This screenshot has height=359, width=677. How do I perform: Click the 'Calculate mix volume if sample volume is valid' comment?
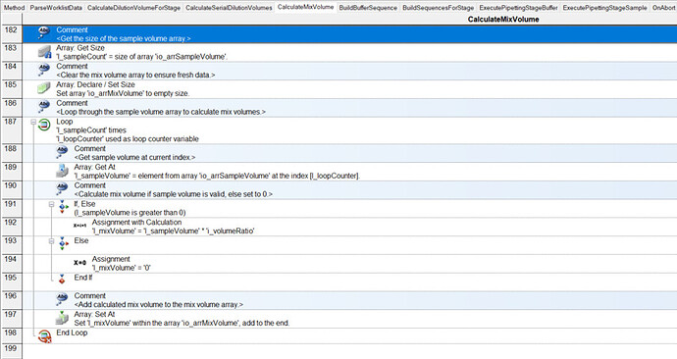point(173,194)
